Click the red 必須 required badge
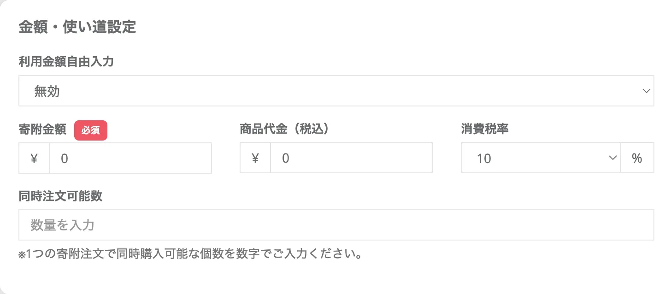The image size is (659, 294). tap(91, 131)
